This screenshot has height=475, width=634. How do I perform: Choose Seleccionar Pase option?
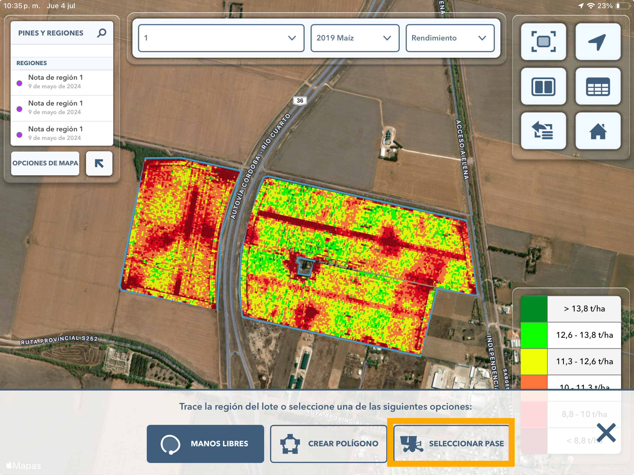(x=451, y=444)
